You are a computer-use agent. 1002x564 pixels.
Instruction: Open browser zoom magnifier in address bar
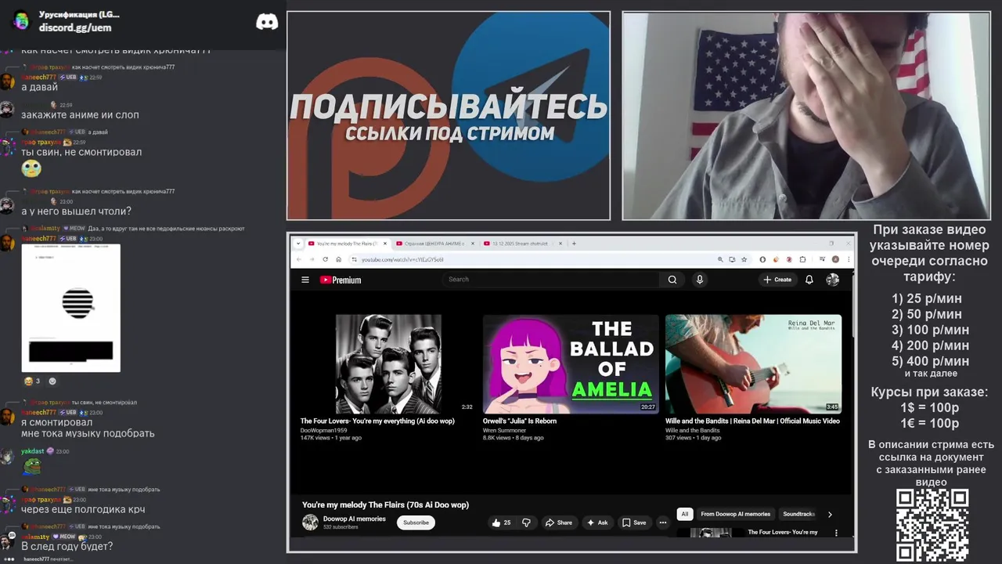[720, 259]
